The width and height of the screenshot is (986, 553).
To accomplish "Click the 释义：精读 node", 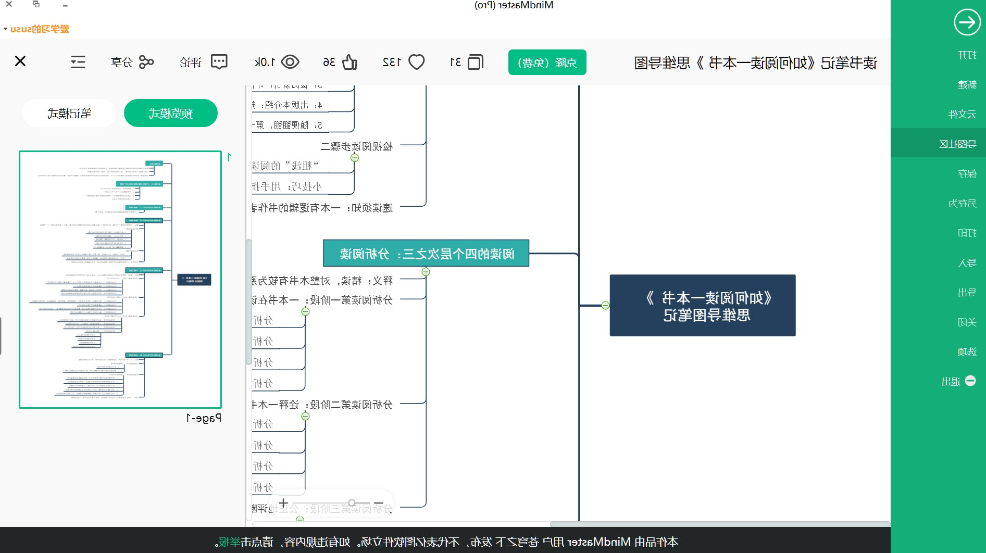I will [322, 281].
